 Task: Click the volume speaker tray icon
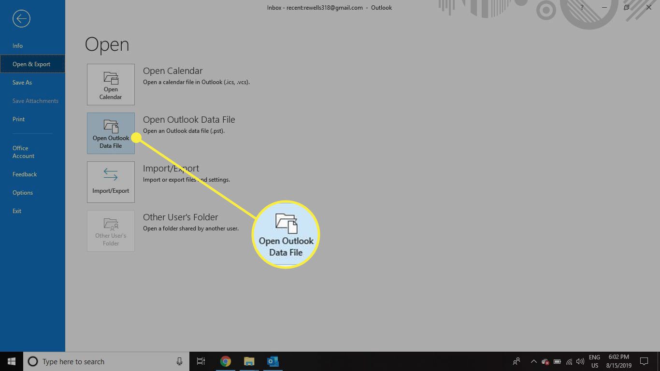pos(580,361)
